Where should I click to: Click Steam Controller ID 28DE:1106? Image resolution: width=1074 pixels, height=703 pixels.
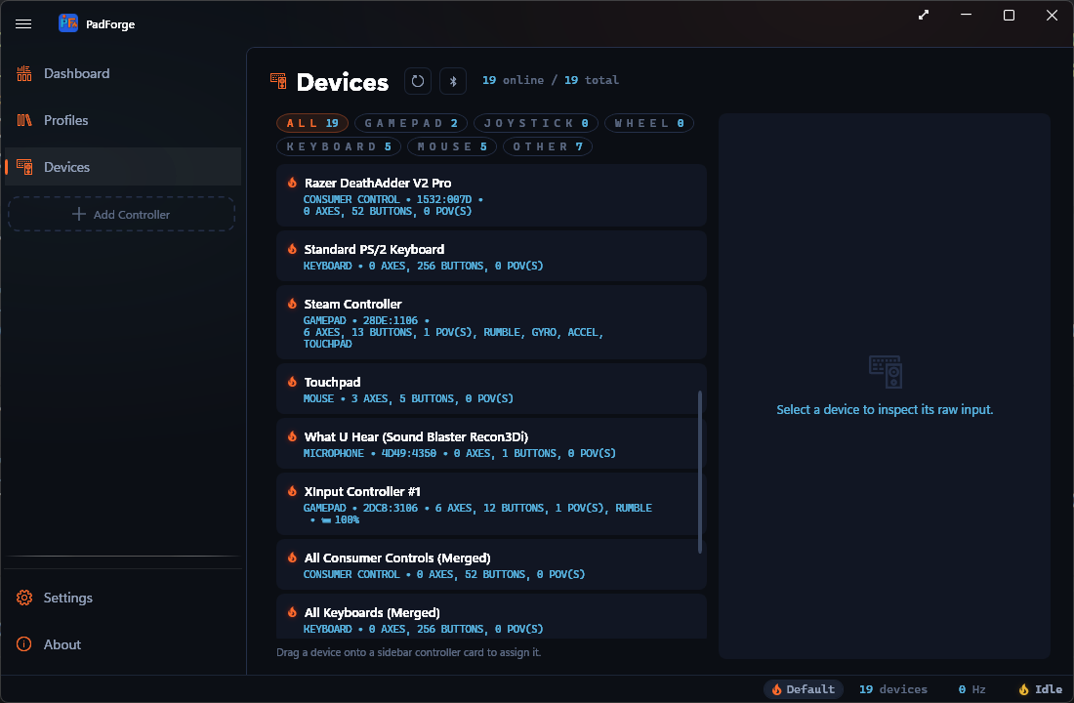[391, 320]
